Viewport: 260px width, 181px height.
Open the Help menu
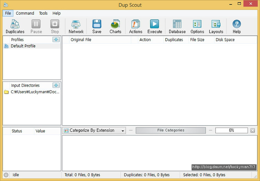57,13
